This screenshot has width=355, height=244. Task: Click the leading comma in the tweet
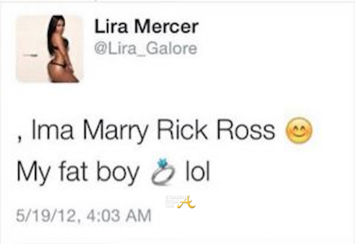[20, 138]
